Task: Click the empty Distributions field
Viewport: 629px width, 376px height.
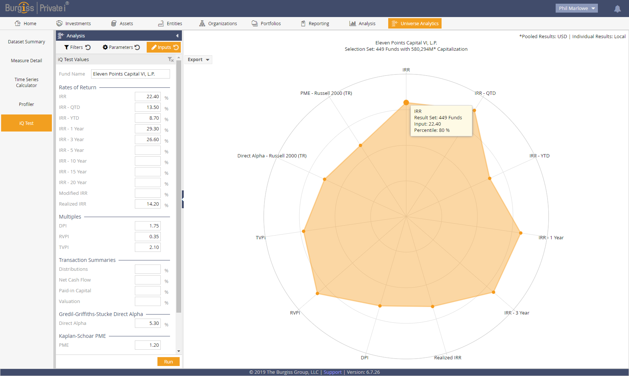Action: coord(148,269)
